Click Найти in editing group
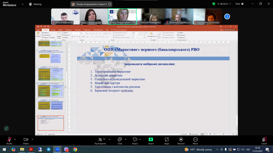 coord(180,33)
